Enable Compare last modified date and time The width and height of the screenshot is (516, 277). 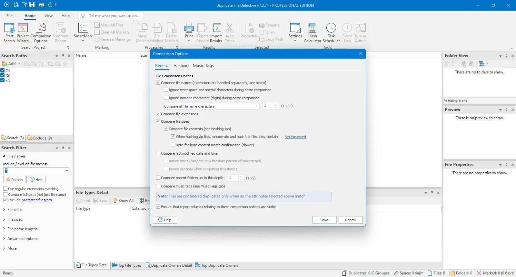[x=158, y=153]
